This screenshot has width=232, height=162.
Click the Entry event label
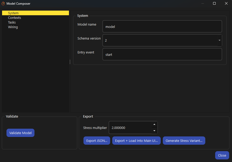point(86,52)
